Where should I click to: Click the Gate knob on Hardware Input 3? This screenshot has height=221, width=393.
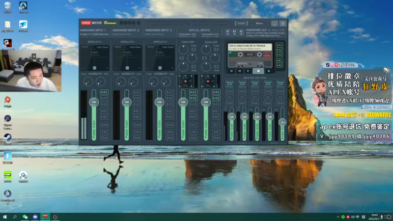point(166,82)
